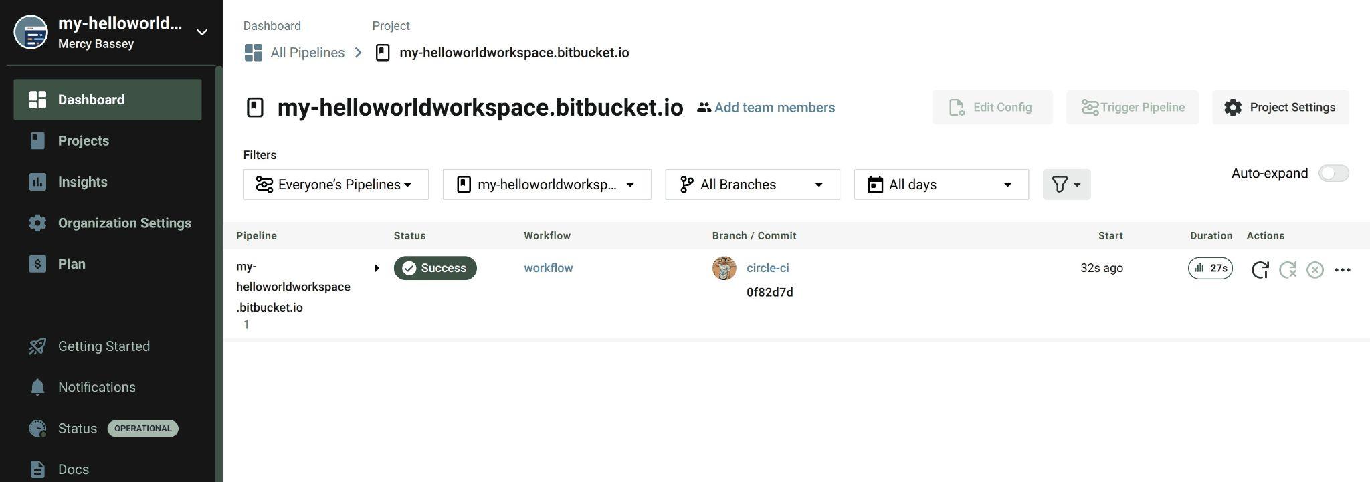Open Insights in the sidebar
The height and width of the screenshot is (482, 1370).
(82, 182)
